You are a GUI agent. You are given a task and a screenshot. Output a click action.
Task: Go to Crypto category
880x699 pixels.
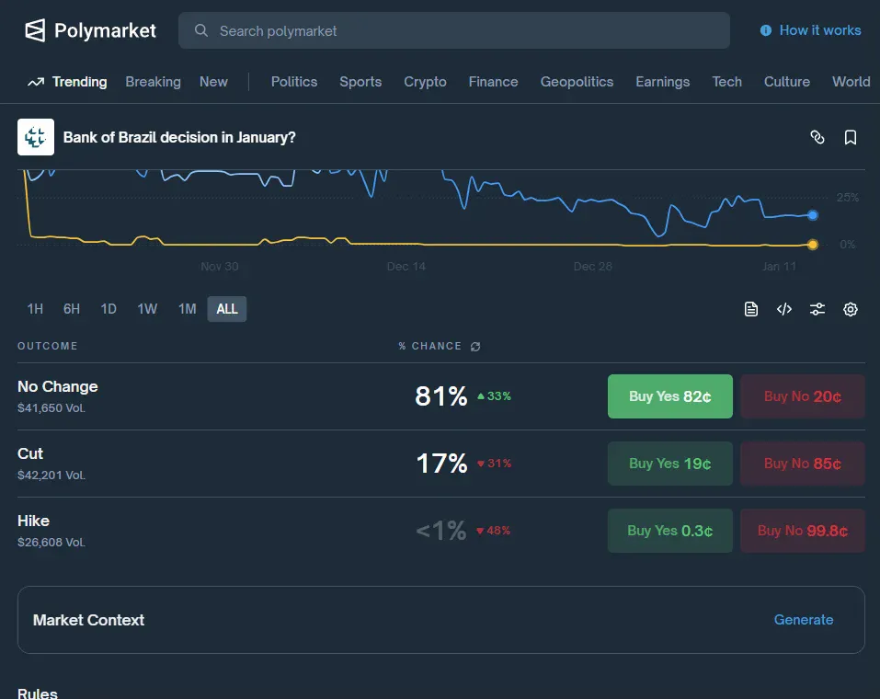pyautogui.click(x=425, y=82)
